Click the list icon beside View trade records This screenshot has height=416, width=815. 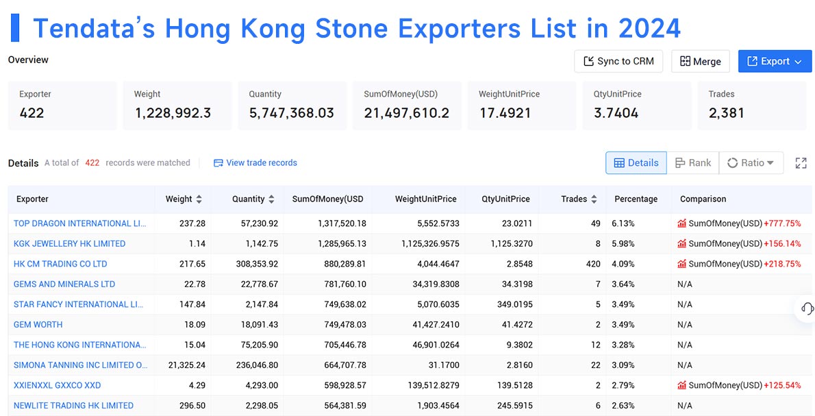click(x=217, y=162)
